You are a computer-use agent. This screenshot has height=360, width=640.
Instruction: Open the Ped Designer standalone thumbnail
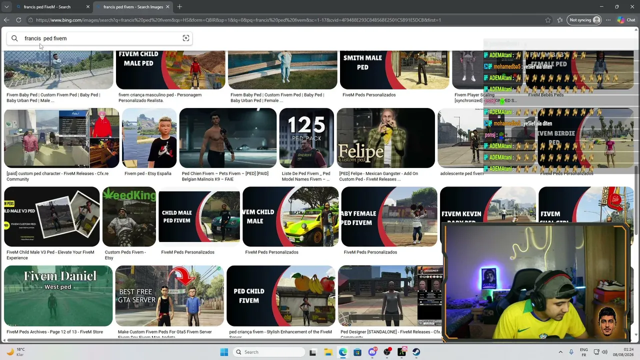(390, 296)
